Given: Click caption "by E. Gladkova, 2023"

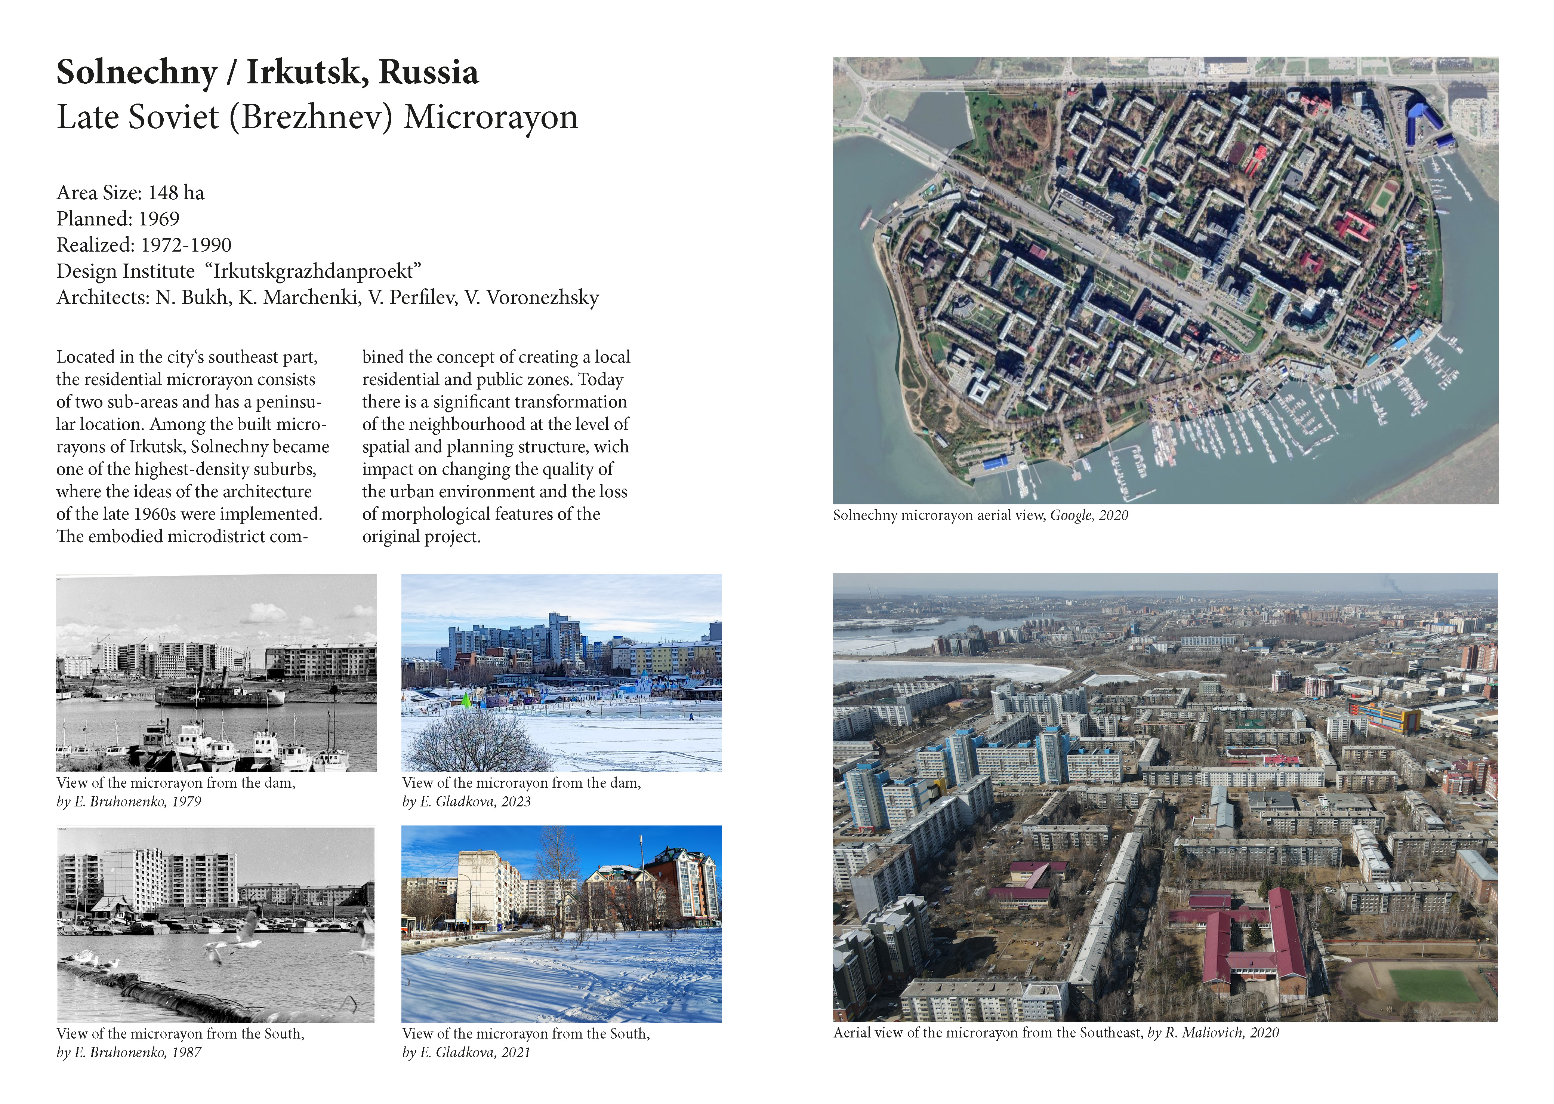Looking at the screenshot, I should click(466, 802).
